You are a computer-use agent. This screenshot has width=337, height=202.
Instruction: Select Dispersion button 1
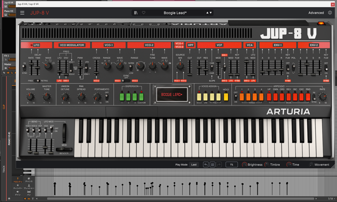122,97
